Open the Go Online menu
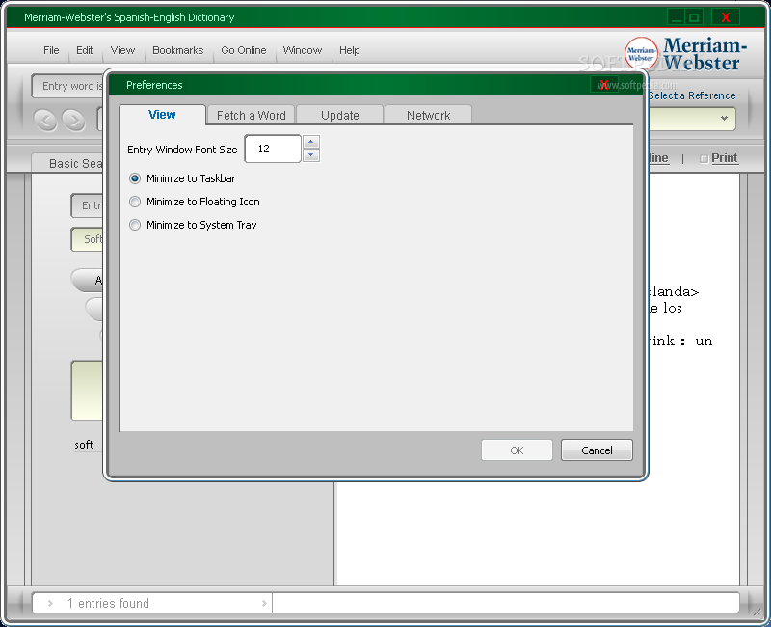 (x=244, y=50)
